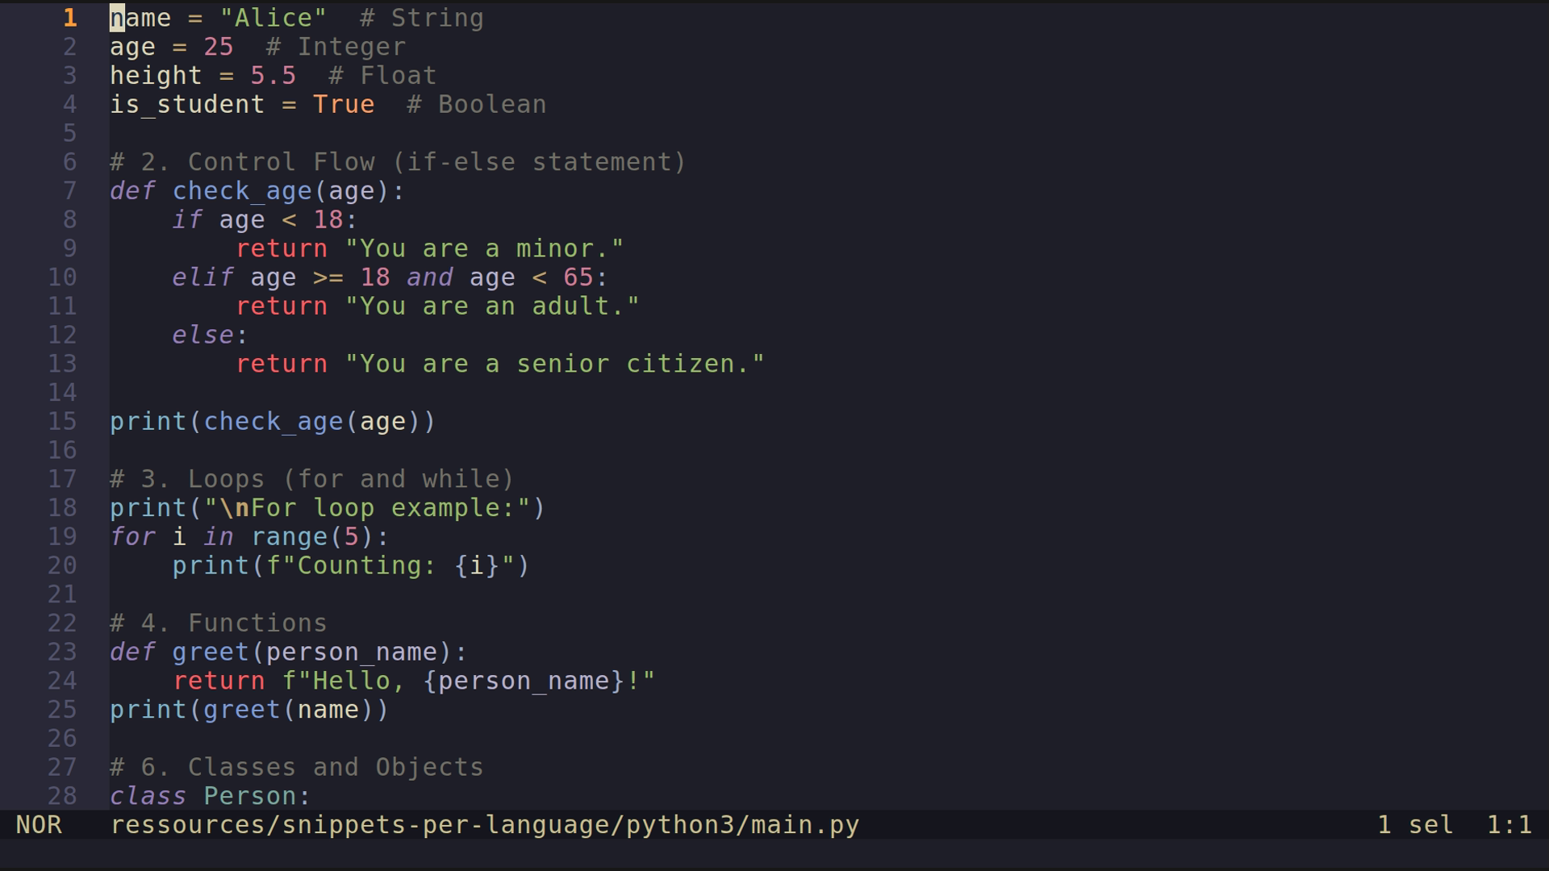Click line number 1 in the gutter
1549x871 pixels.
tap(70, 18)
